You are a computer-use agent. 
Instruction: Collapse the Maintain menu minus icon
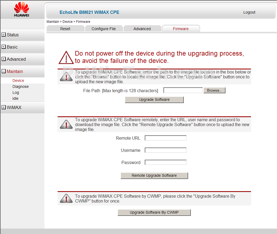point(4,71)
